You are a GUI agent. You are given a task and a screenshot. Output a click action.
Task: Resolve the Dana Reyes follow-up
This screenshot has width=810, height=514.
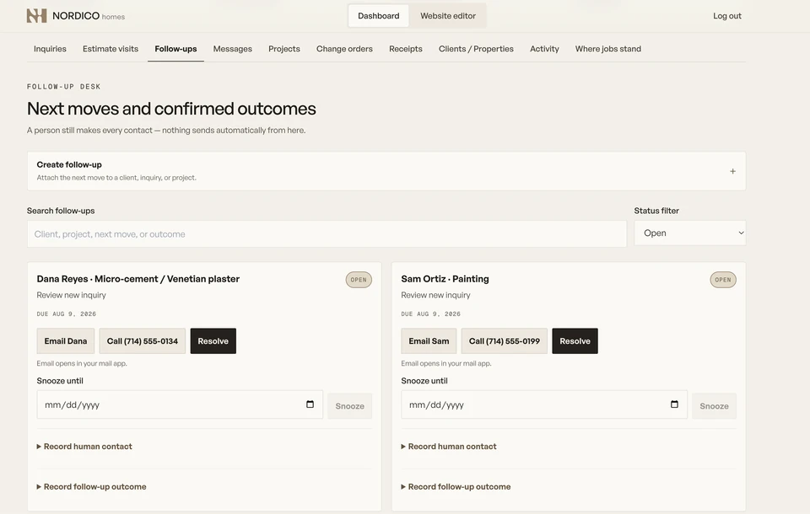point(213,341)
